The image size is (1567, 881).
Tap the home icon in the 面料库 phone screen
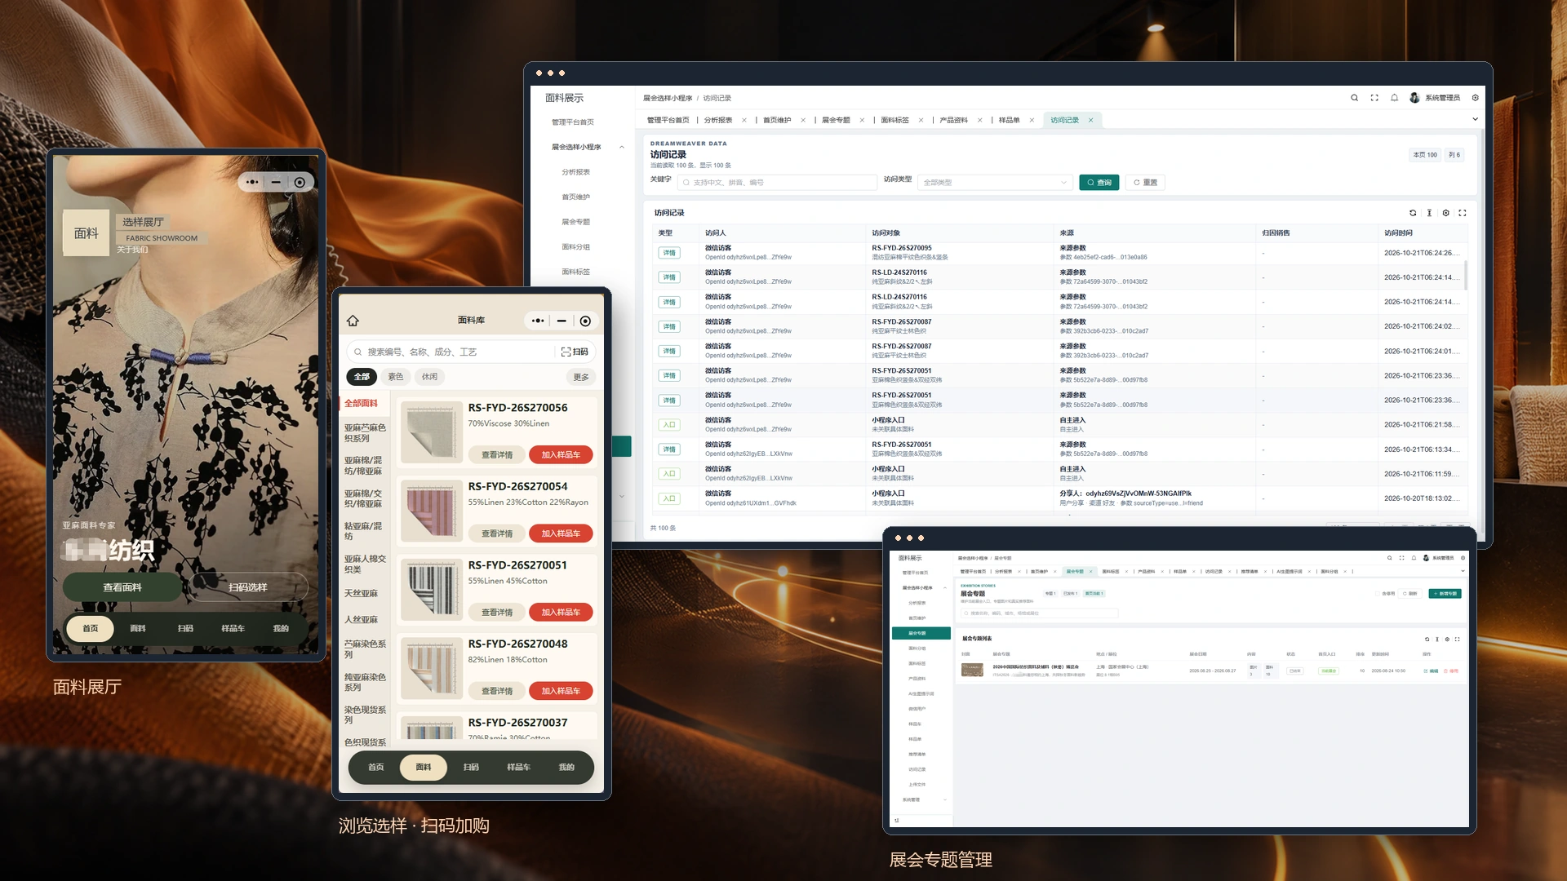[x=353, y=321]
